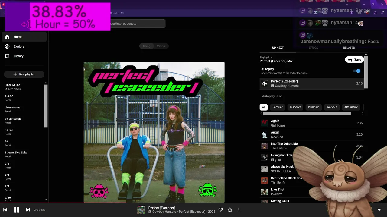The height and width of the screenshot is (217, 387).
Task: Filter queue by Pump-up
Action: point(314,107)
